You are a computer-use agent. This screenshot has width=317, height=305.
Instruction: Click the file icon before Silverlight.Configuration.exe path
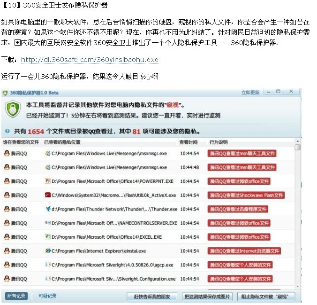48,279
